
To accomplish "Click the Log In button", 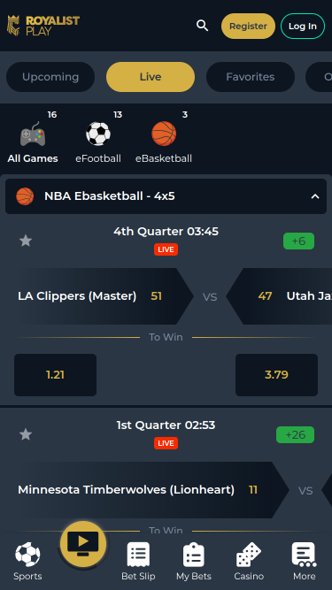I will [x=303, y=26].
